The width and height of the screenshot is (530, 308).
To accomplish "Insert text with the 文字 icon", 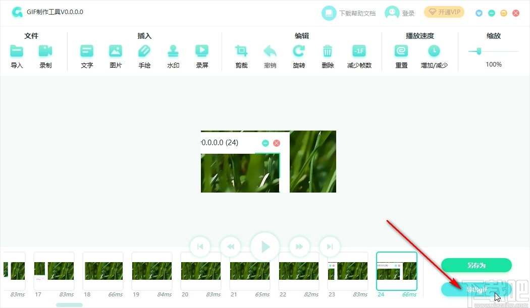I will click(87, 51).
